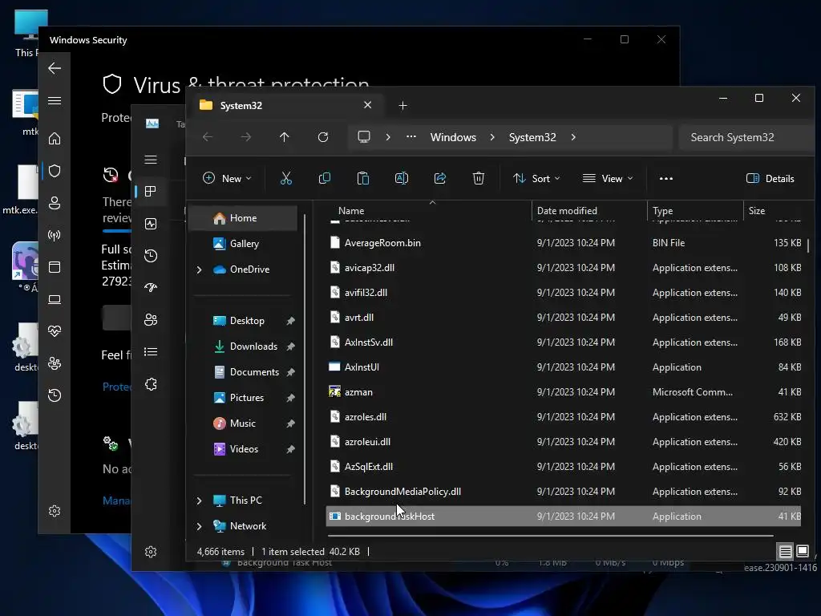
Task: Click chevron after System32 in address bar
Action: 573,137
